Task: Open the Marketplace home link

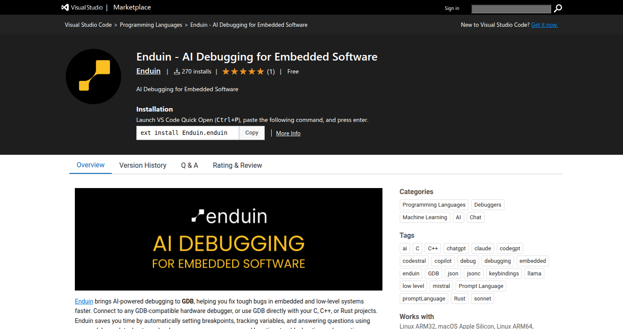Action: coord(132,7)
